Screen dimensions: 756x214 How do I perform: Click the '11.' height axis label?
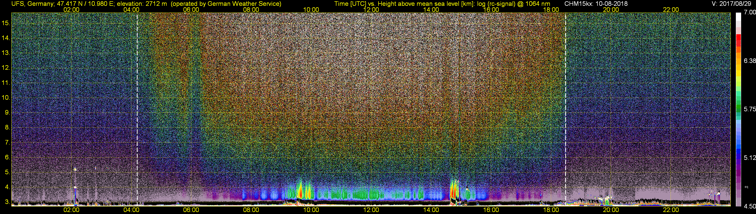pos(6,83)
